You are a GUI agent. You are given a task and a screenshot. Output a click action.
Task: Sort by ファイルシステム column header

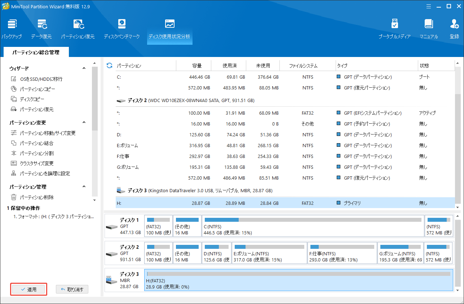point(308,66)
